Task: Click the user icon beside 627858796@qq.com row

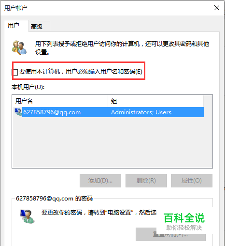Action: [x=18, y=112]
